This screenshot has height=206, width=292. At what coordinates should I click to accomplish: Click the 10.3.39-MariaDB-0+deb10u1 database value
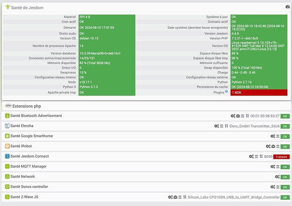click(x=100, y=53)
